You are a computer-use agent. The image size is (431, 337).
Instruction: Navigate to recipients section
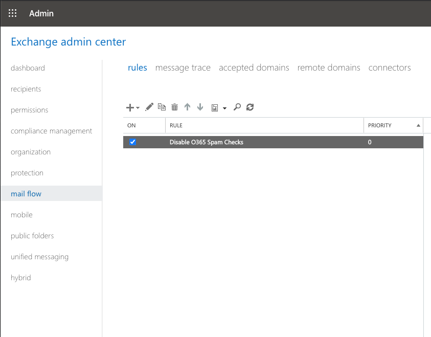tap(26, 89)
